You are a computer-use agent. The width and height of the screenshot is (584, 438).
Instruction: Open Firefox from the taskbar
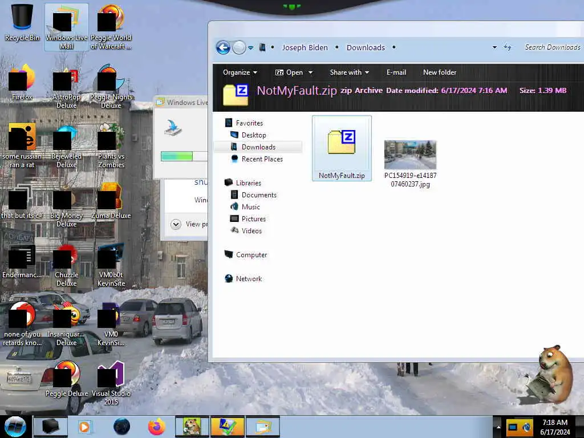pyautogui.click(x=156, y=427)
